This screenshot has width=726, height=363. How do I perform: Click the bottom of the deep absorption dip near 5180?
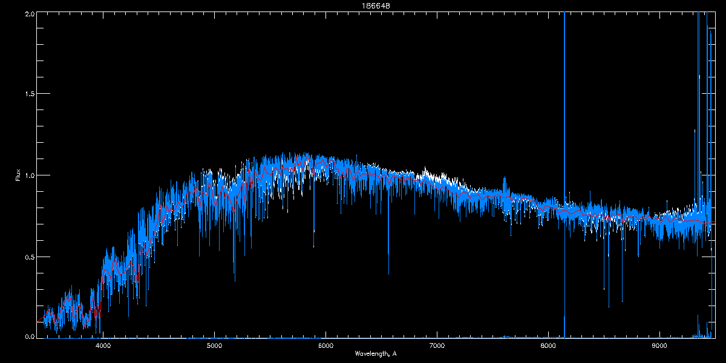click(x=235, y=280)
